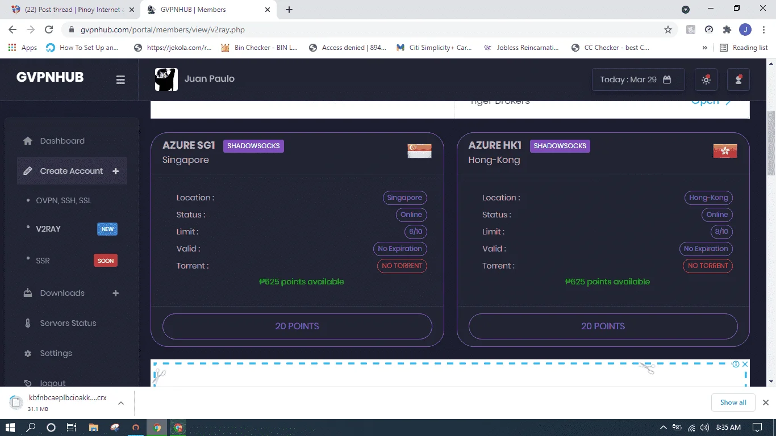Open Servers Status page
The height and width of the screenshot is (436, 776).
pyautogui.click(x=68, y=323)
